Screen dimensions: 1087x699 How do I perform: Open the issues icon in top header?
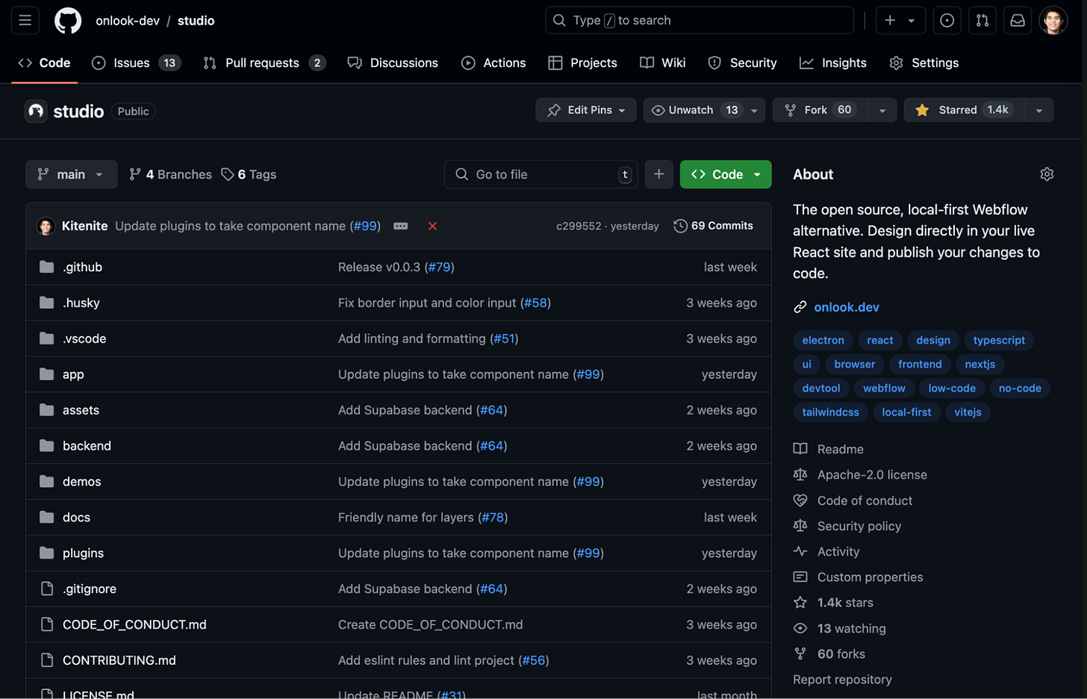[947, 20]
